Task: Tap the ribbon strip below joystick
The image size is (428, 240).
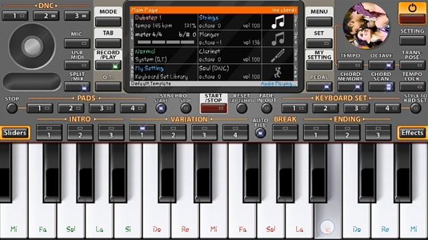Action: tap(32, 81)
